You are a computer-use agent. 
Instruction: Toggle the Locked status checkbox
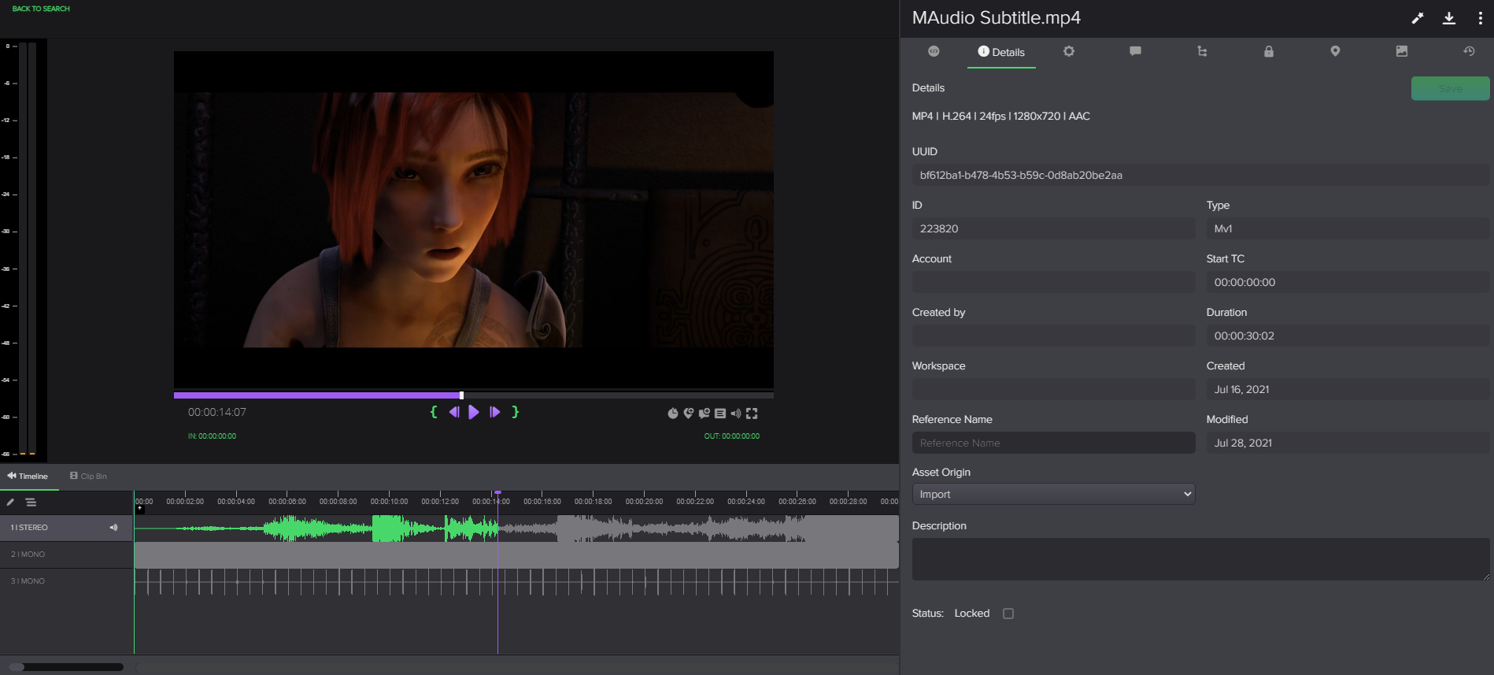tap(1008, 614)
